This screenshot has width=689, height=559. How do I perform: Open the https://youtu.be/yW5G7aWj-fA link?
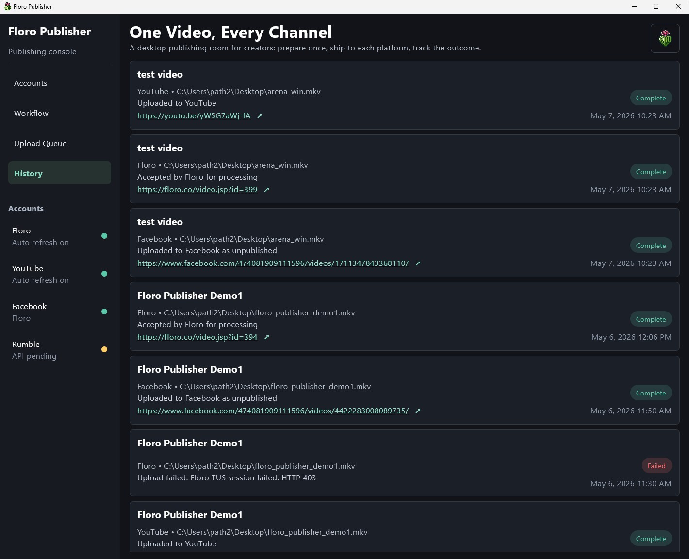pyautogui.click(x=194, y=116)
